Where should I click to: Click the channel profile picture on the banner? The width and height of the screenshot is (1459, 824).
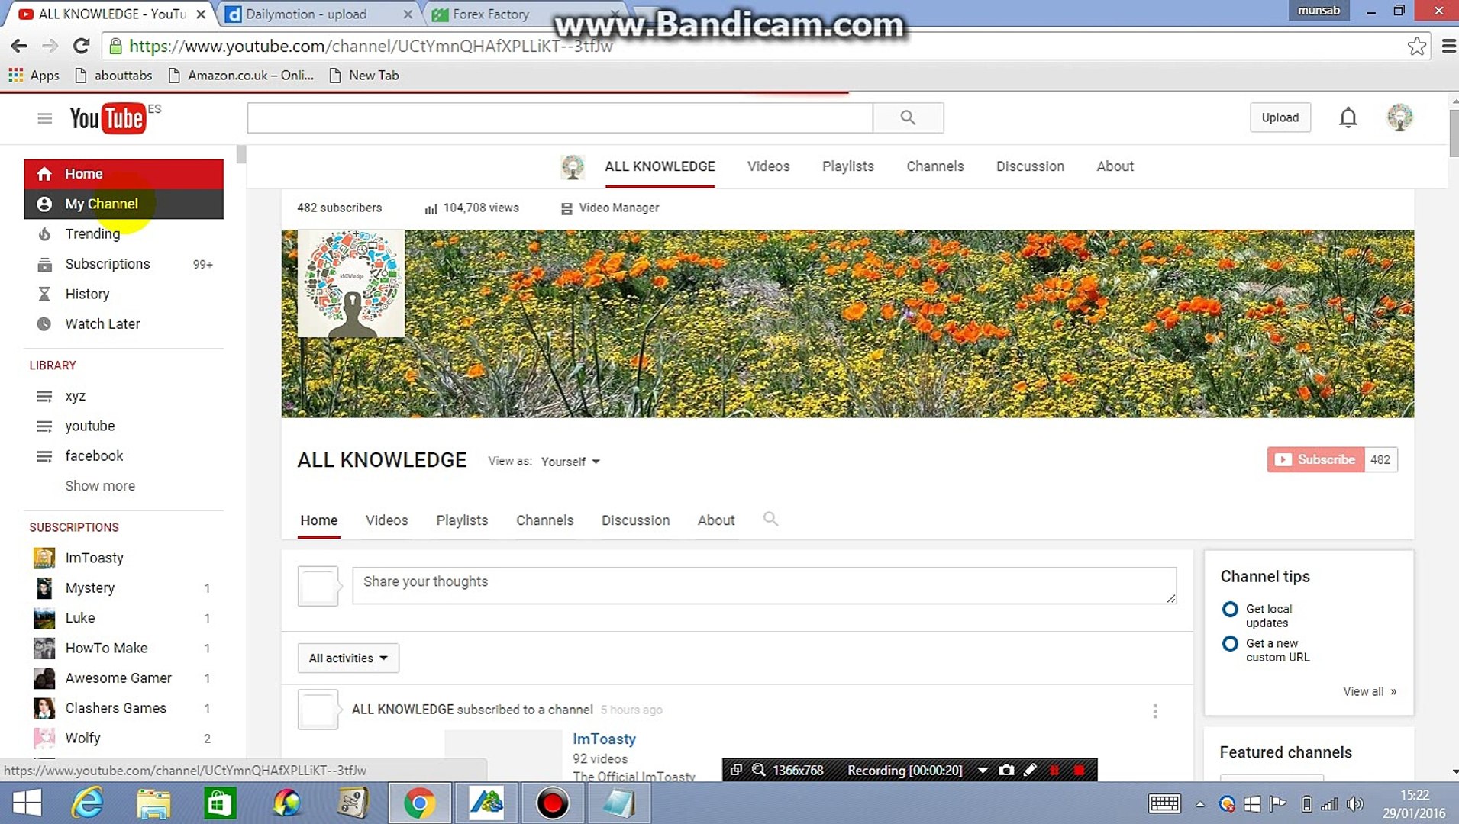[351, 284]
